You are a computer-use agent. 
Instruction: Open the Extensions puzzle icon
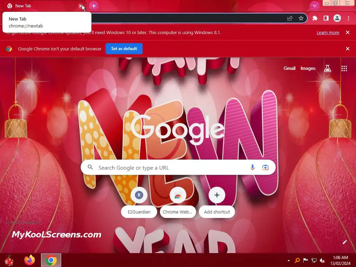pos(315,18)
